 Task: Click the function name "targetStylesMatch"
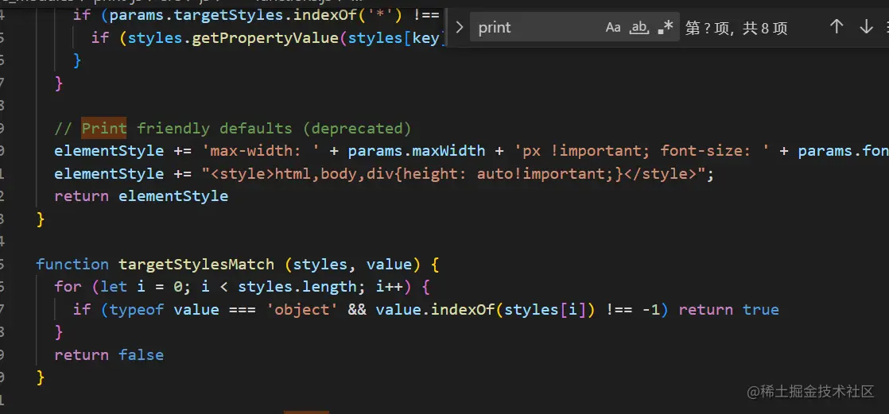[196, 264]
